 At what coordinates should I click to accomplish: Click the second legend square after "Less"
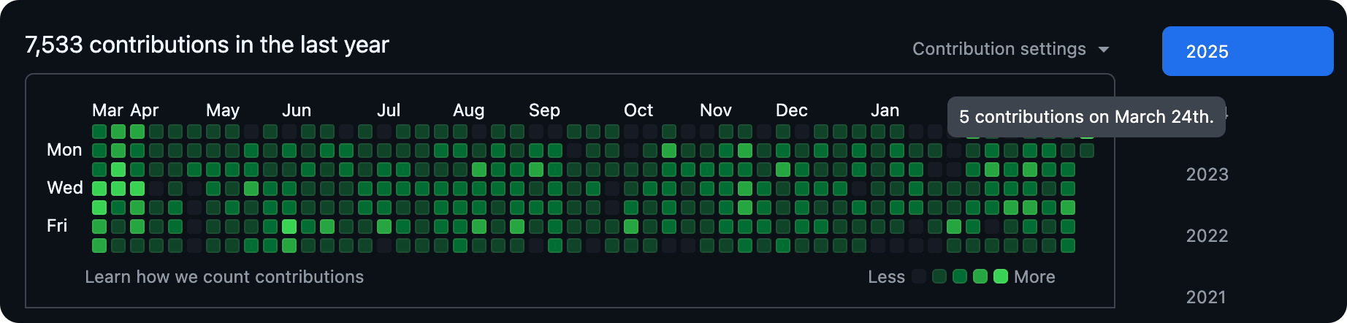939,276
